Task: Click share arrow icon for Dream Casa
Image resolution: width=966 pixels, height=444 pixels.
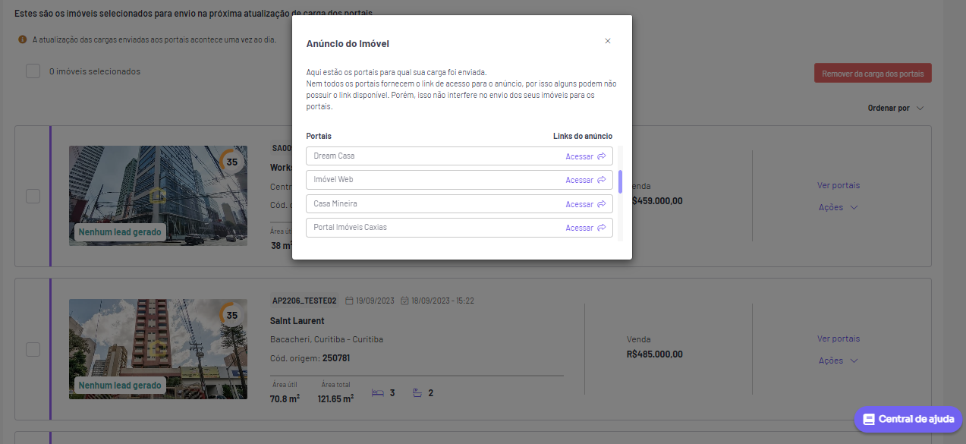Action: [x=601, y=156]
